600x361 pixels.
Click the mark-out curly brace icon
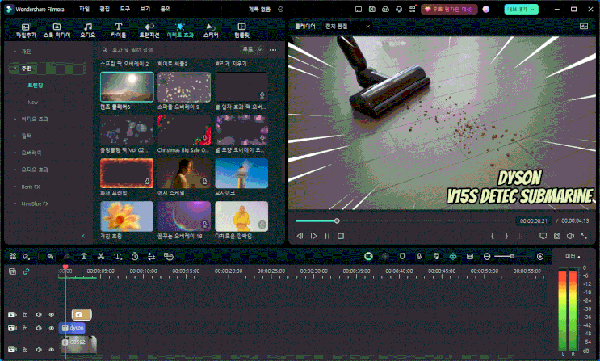coord(506,236)
